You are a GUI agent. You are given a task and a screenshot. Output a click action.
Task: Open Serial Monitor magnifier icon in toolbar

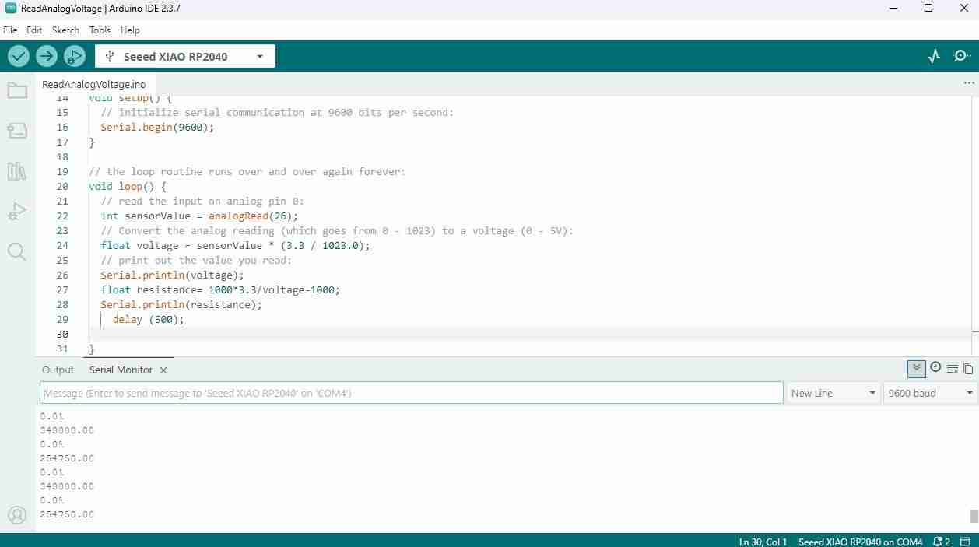(x=962, y=56)
